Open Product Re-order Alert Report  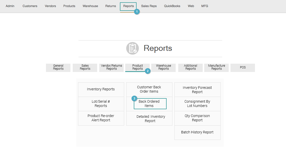tap(101, 118)
